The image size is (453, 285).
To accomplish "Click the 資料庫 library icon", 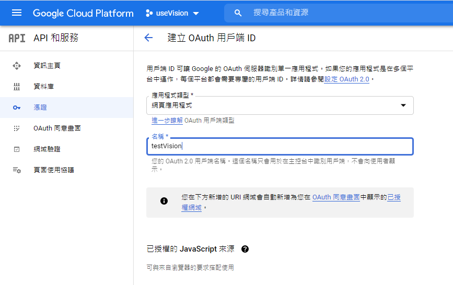I will [17, 87].
